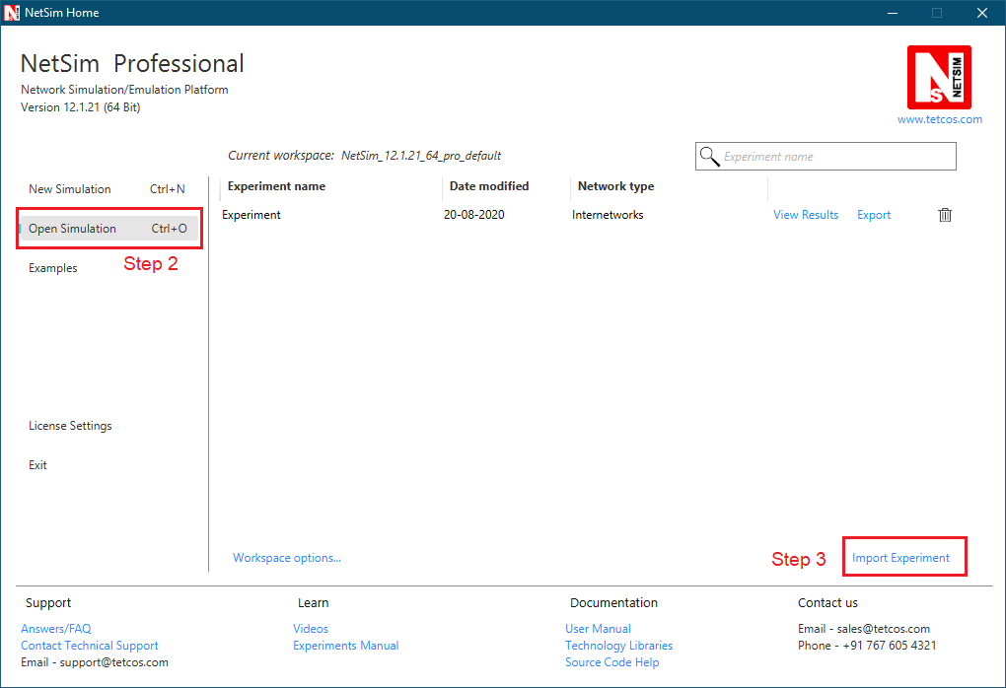Open the Examples section
This screenshot has width=1006, height=688.
tap(52, 268)
